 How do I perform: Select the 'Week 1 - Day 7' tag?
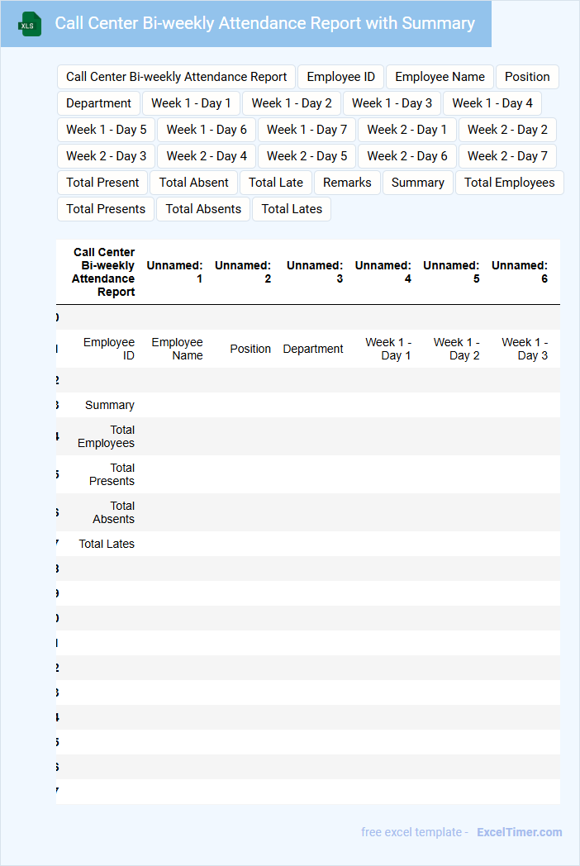point(307,130)
